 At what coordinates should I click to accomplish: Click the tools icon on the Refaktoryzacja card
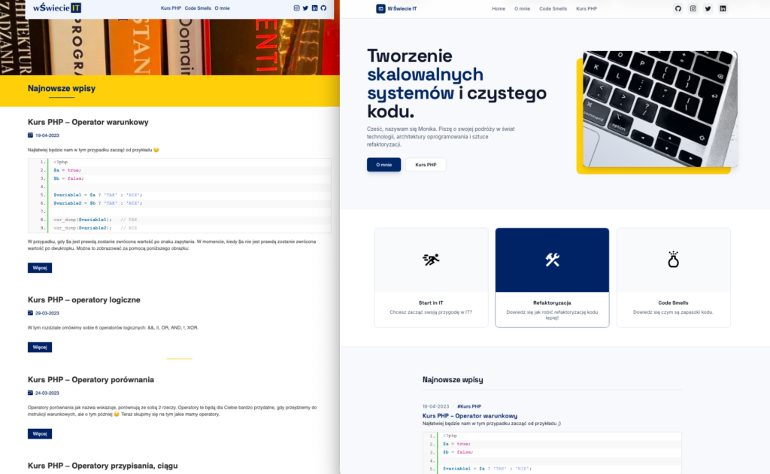[x=552, y=260]
